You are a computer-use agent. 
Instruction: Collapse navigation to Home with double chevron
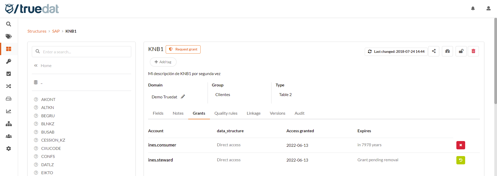pos(36,66)
